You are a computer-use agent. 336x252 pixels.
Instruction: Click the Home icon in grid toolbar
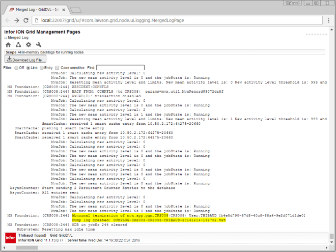tap(8, 45)
